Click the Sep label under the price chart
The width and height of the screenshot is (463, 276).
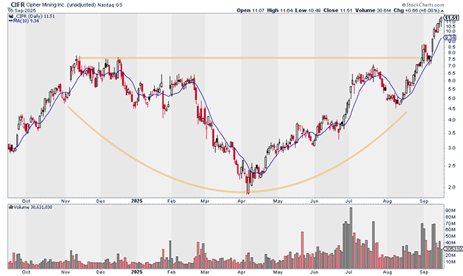(424, 201)
